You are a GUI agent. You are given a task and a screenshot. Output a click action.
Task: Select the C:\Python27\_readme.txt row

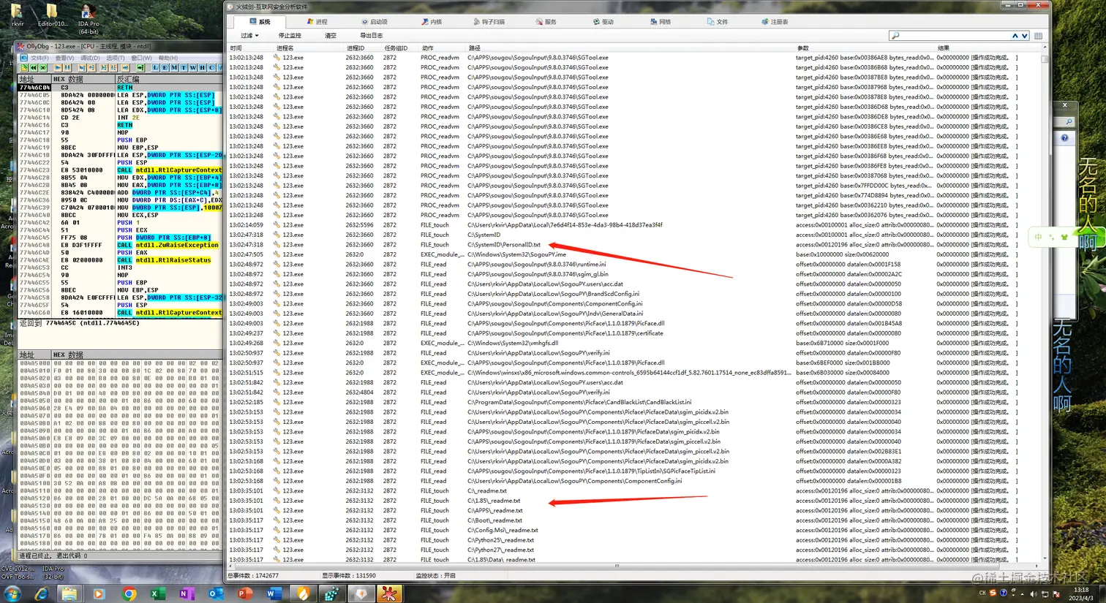(x=633, y=550)
